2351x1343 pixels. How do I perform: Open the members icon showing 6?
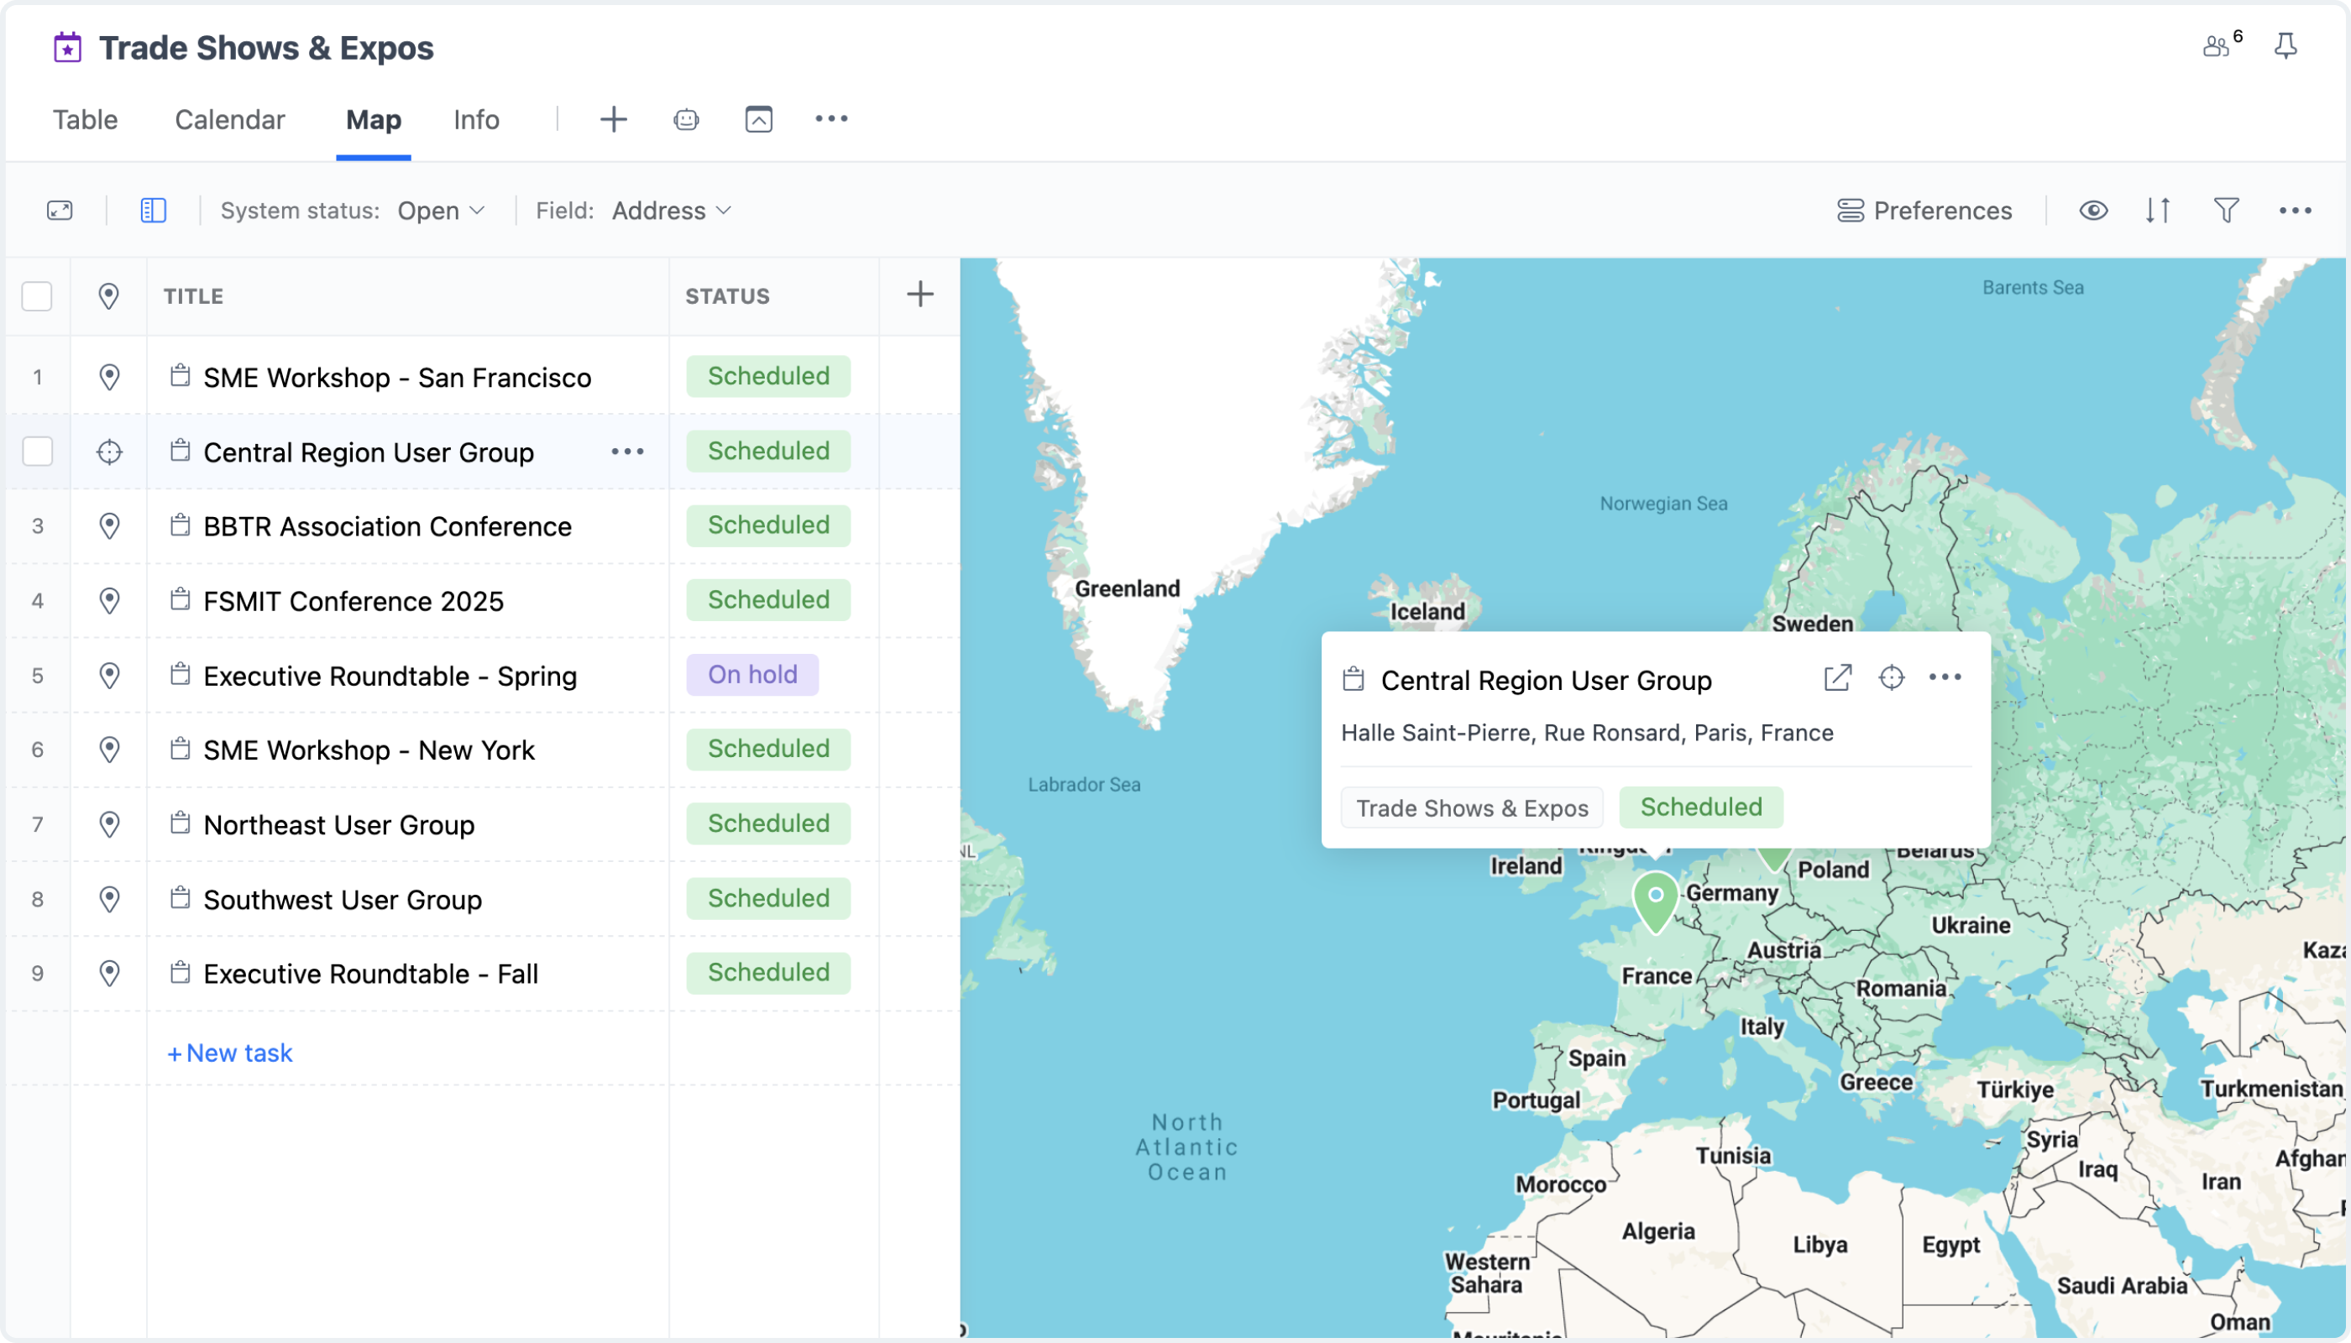(x=2222, y=44)
